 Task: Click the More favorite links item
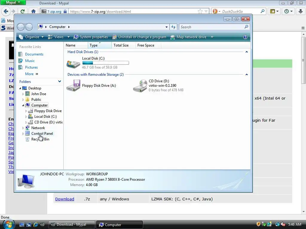(x=31, y=74)
